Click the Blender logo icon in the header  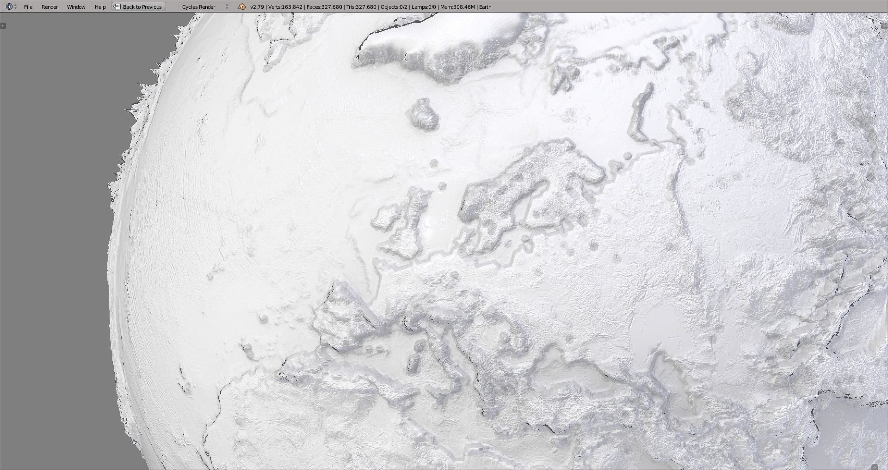click(241, 6)
